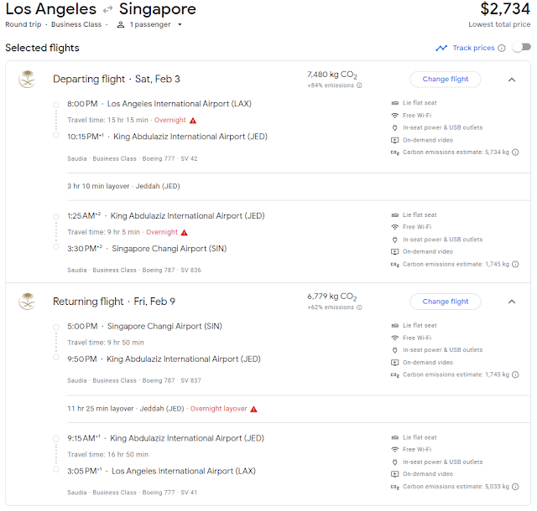Collapse the departing flight details chevron
The image size is (537, 511).
coord(512,80)
